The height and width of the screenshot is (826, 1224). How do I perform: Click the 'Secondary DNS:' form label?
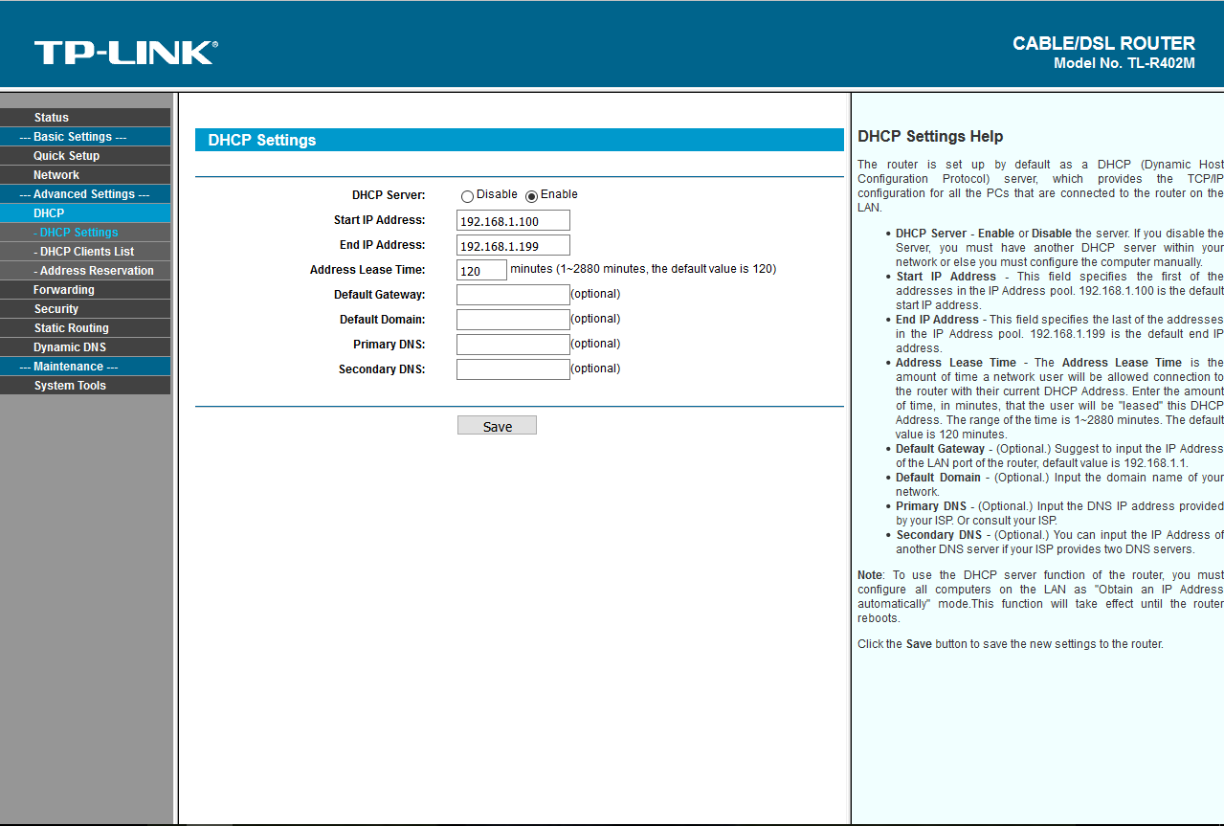tap(382, 369)
